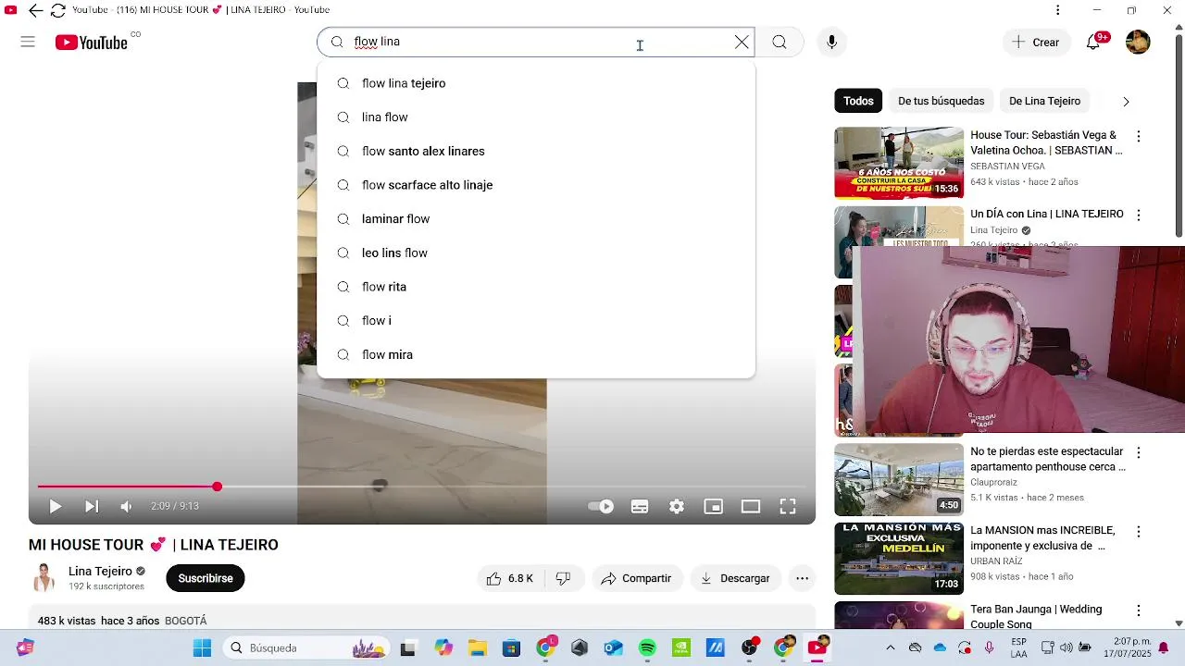1185x666 pixels.
Task: Select the Todos filter chip
Action: [858, 101]
